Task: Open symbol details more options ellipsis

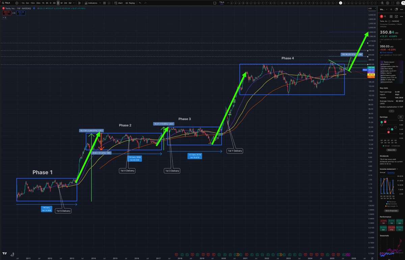Action: [x=401, y=17]
